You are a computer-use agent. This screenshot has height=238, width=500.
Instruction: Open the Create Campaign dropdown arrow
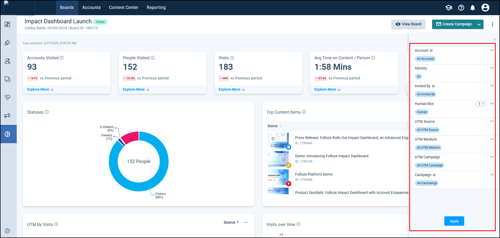479,24
